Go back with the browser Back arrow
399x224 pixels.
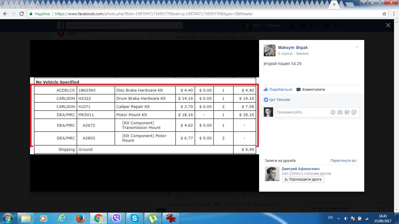click(5, 14)
